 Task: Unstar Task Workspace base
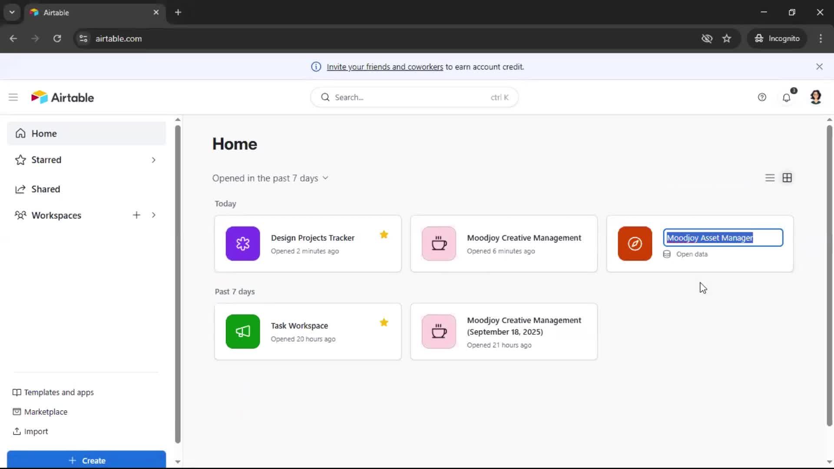(384, 322)
